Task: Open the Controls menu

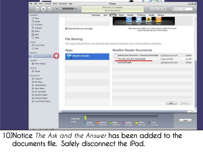Action: (48, 4)
